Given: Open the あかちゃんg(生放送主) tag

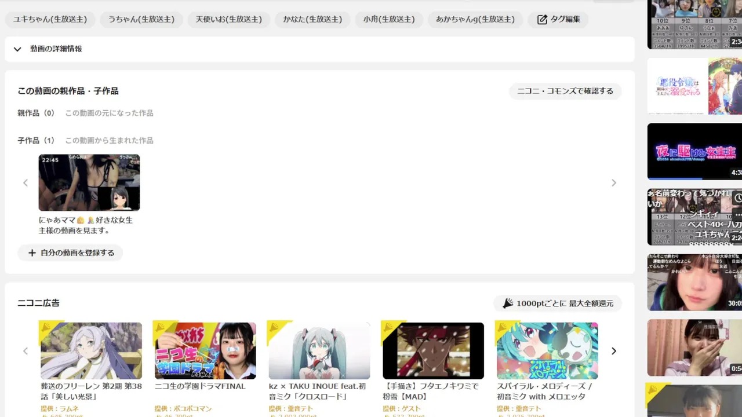Looking at the screenshot, I should tap(475, 19).
